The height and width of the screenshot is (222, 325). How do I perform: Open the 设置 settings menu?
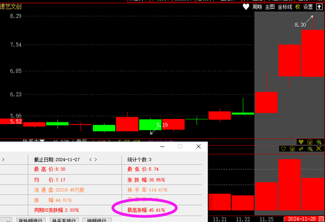click(x=308, y=7)
